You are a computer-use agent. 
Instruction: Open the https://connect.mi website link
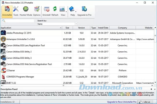(x=145, y=83)
